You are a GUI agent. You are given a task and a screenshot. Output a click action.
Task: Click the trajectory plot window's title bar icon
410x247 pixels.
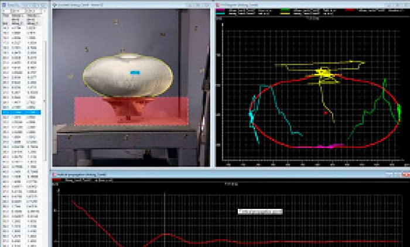click(217, 5)
